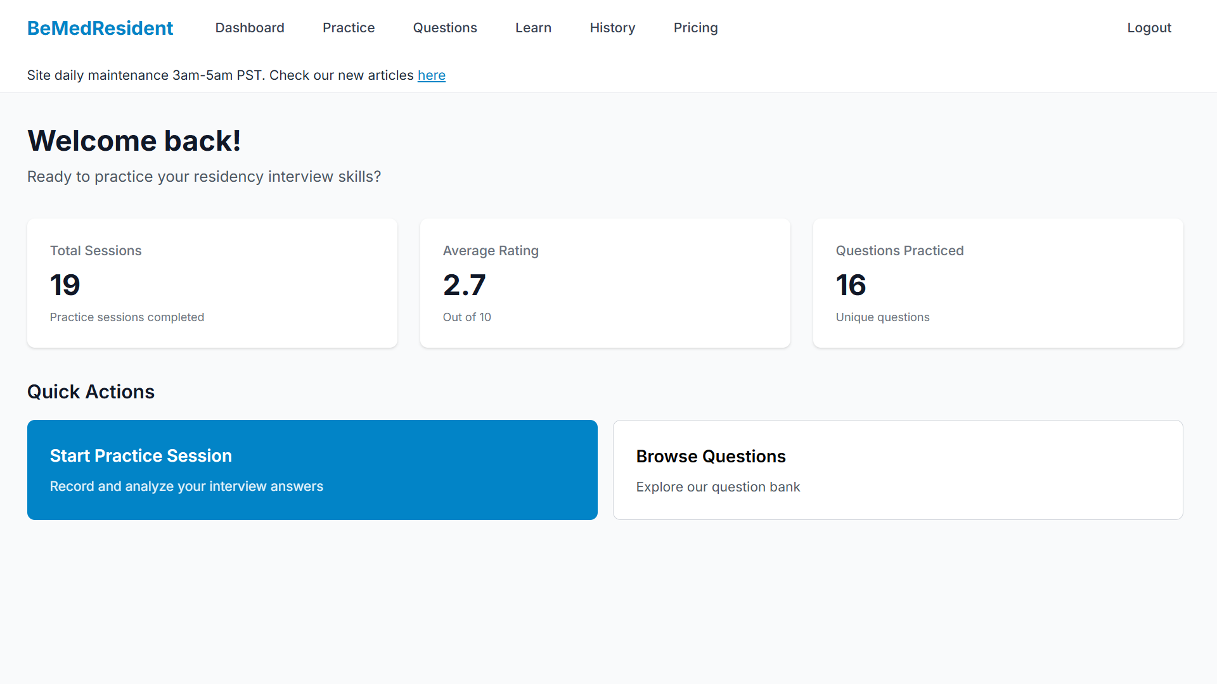
Task: Start a practice session
Action: [312, 469]
